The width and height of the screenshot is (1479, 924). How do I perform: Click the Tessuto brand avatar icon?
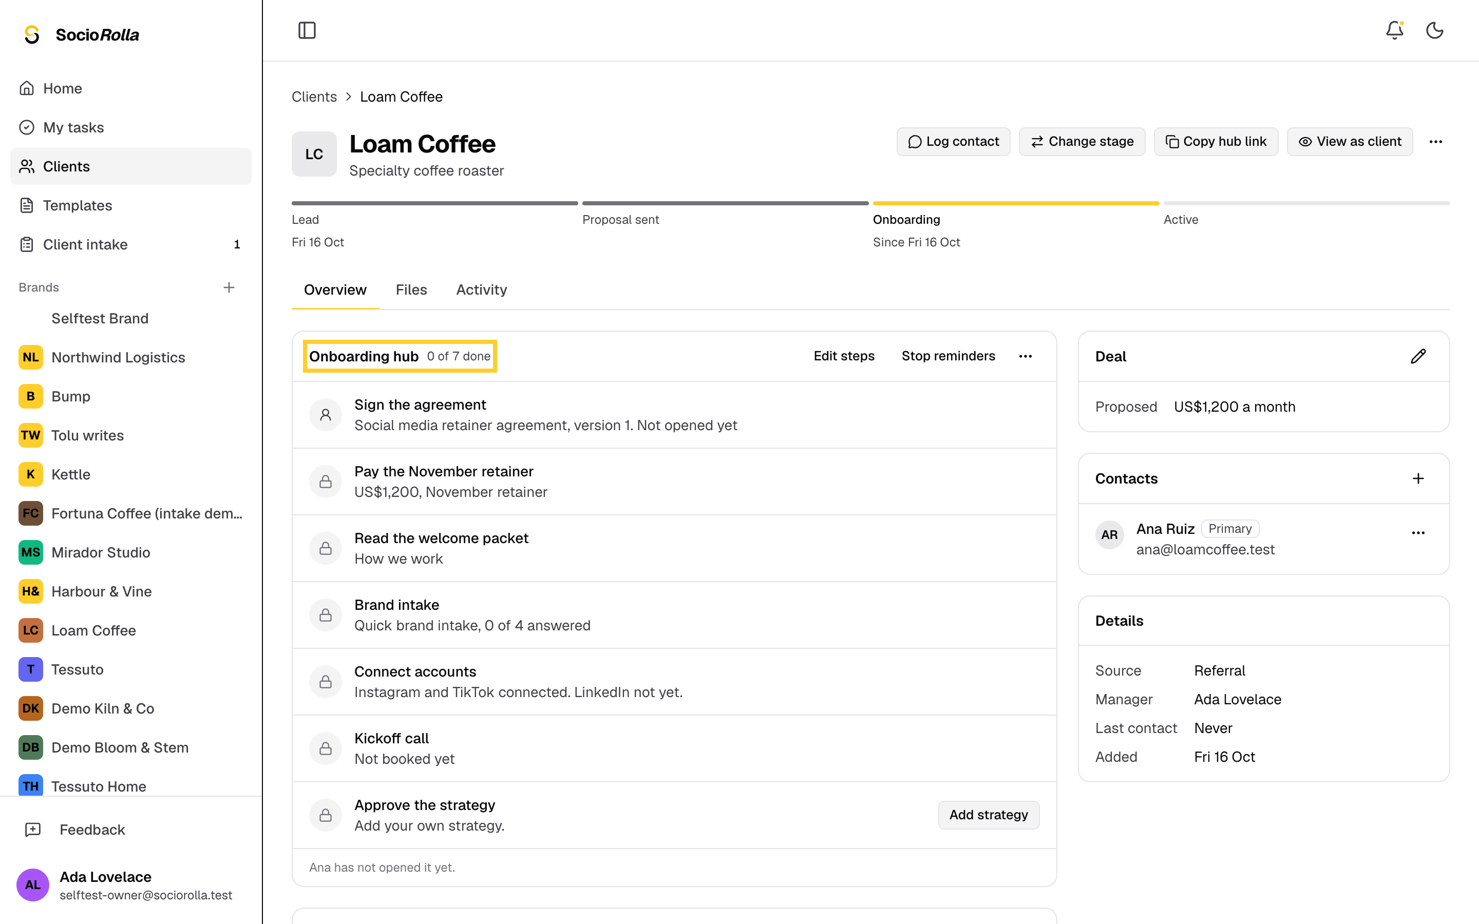click(31, 669)
